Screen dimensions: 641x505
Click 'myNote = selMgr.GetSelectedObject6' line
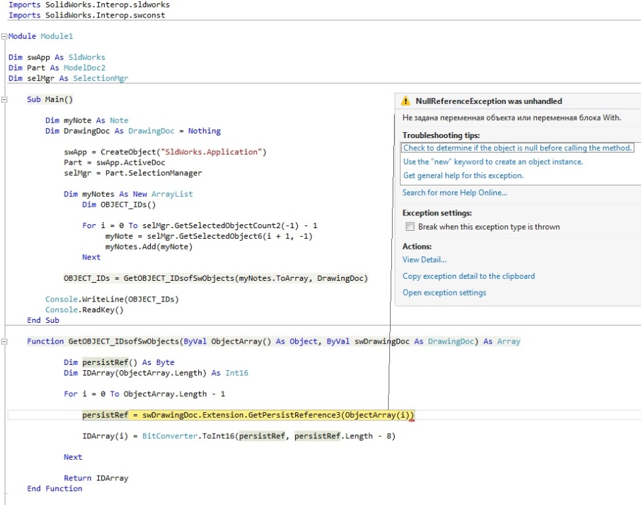click(x=209, y=236)
